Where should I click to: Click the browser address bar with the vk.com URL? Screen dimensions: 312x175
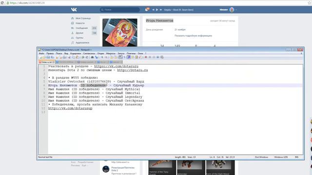click(157, 3)
